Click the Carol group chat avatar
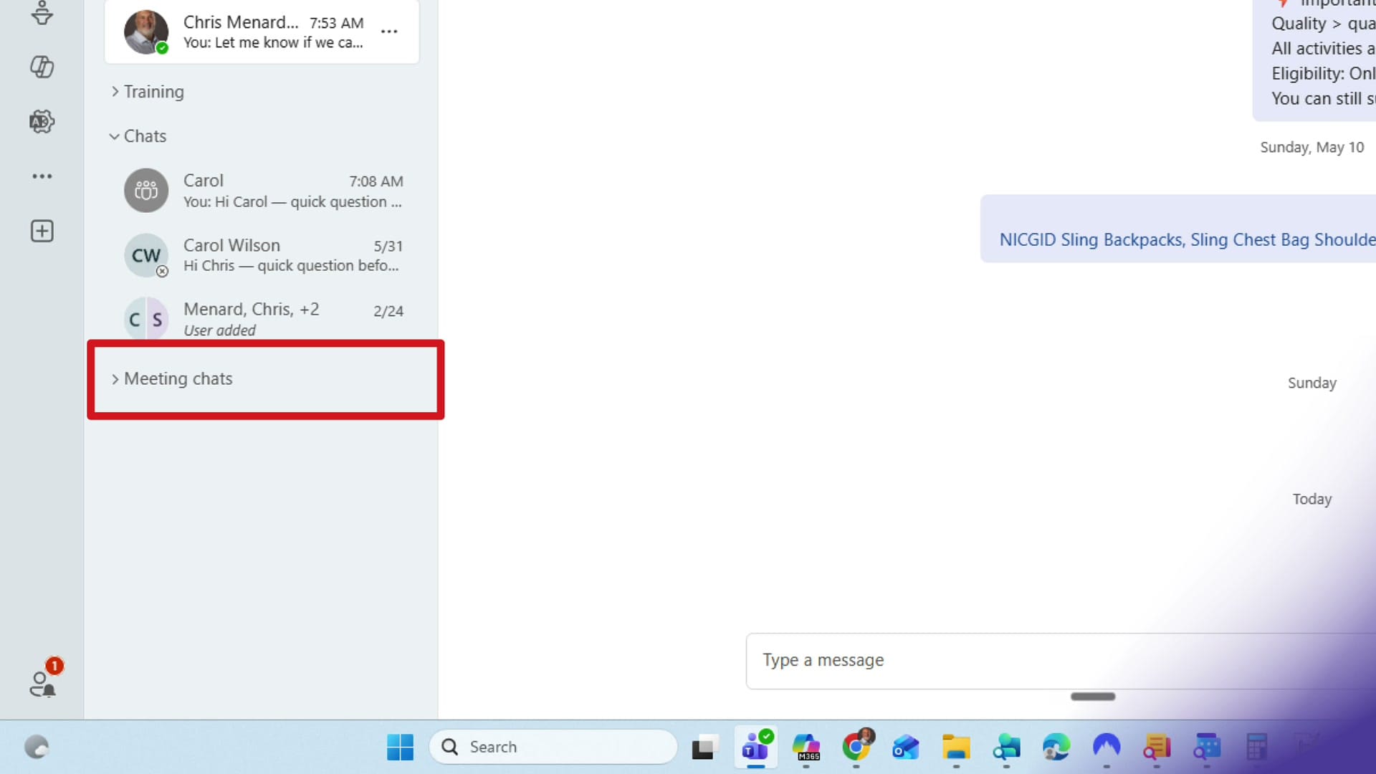 click(146, 191)
